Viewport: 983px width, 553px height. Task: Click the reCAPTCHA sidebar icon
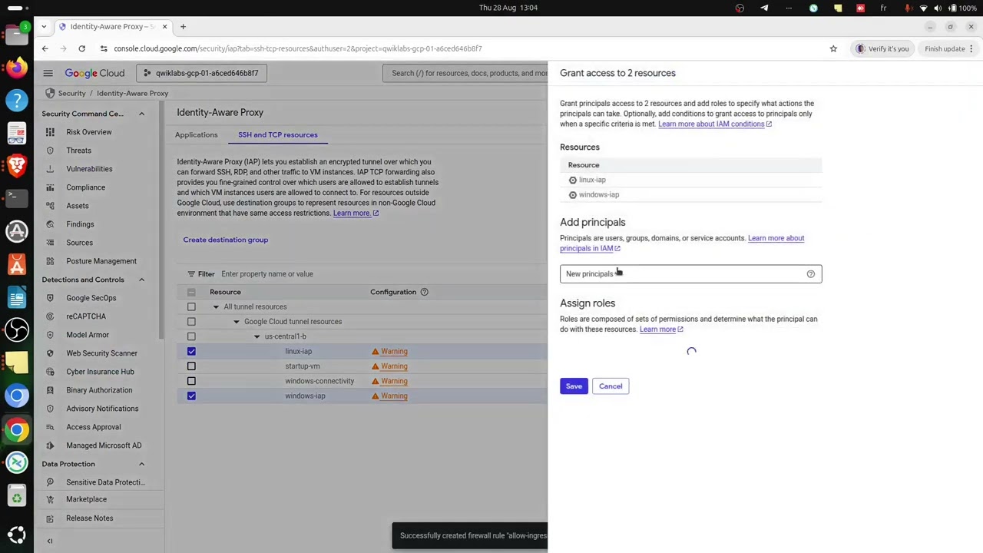coord(50,316)
